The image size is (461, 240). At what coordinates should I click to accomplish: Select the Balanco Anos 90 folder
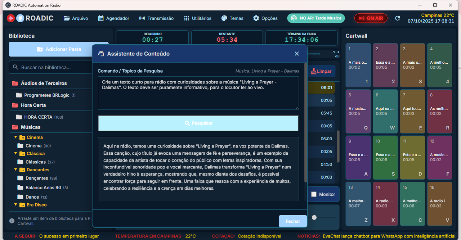pyautogui.click(x=43, y=187)
